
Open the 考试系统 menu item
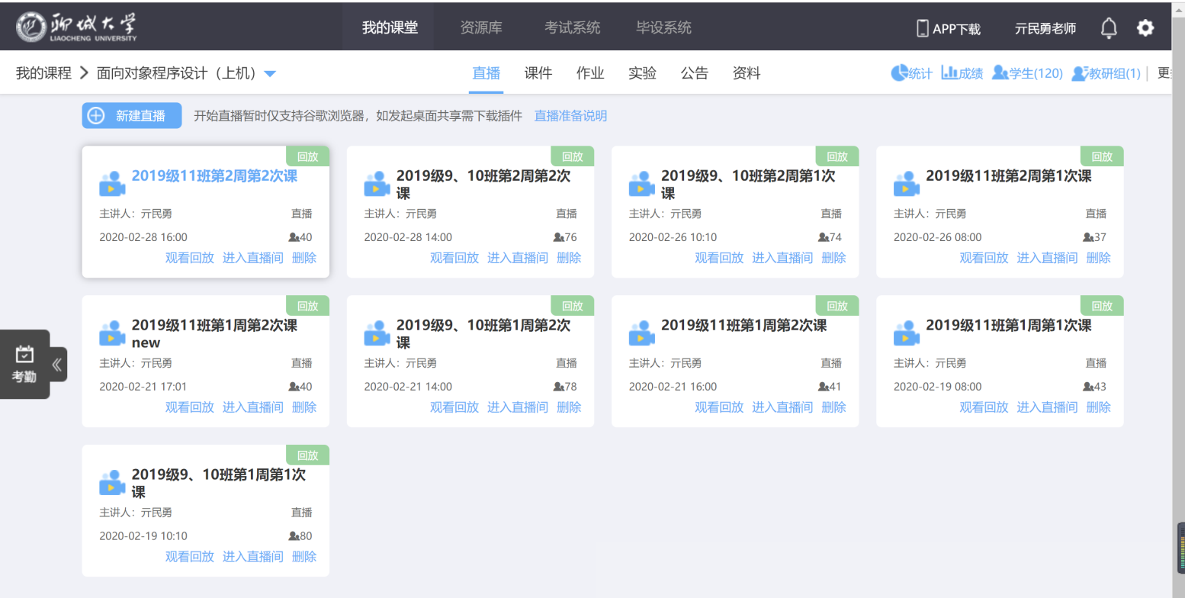pyautogui.click(x=572, y=27)
